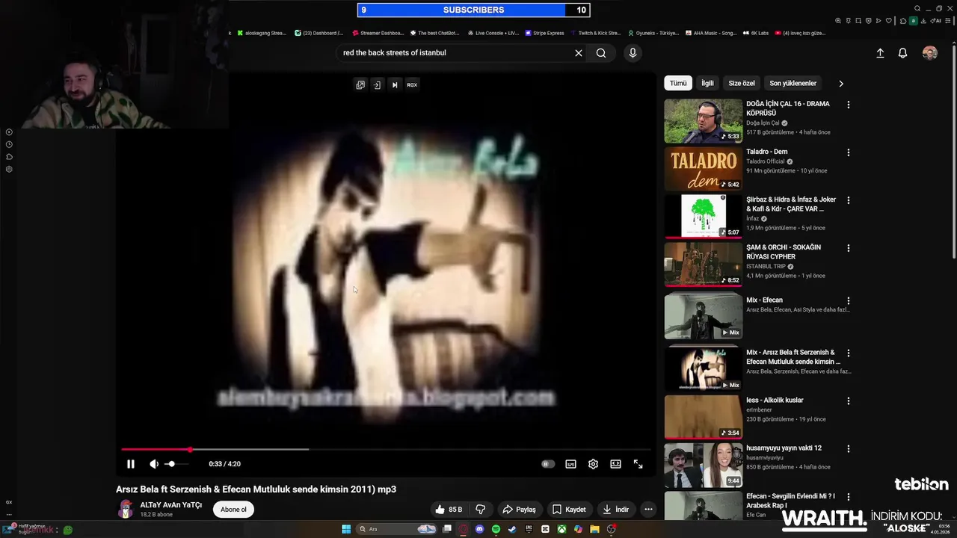Dislike the video with thumbs down
Image resolution: width=957 pixels, height=538 pixels.
point(481,510)
